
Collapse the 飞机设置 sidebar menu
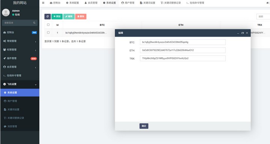pyautogui.click(x=20, y=84)
